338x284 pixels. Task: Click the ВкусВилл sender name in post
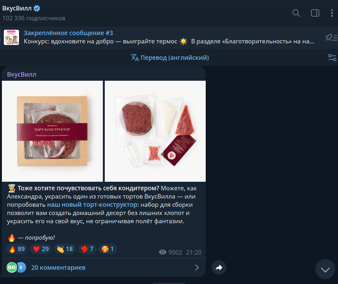pyautogui.click(x=22, y=75)
